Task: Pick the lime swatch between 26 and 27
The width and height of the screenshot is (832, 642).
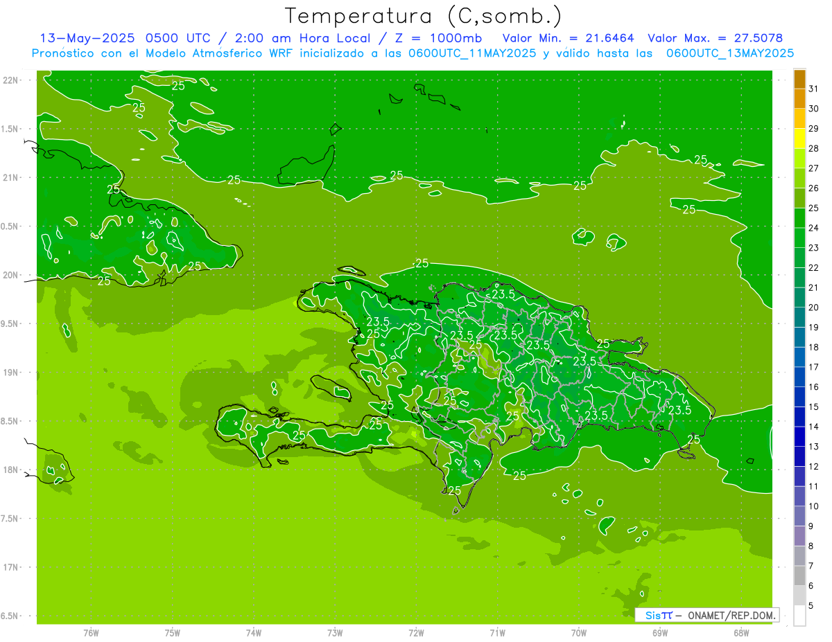Action: click(799, 178)
